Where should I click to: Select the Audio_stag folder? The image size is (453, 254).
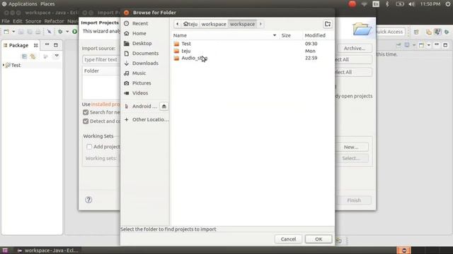tap(194, 58)
